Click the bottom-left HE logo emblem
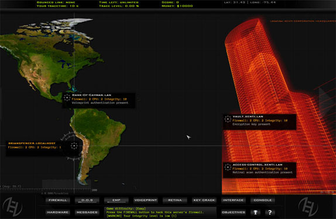 pyautogui.click(x=12, y=207)
